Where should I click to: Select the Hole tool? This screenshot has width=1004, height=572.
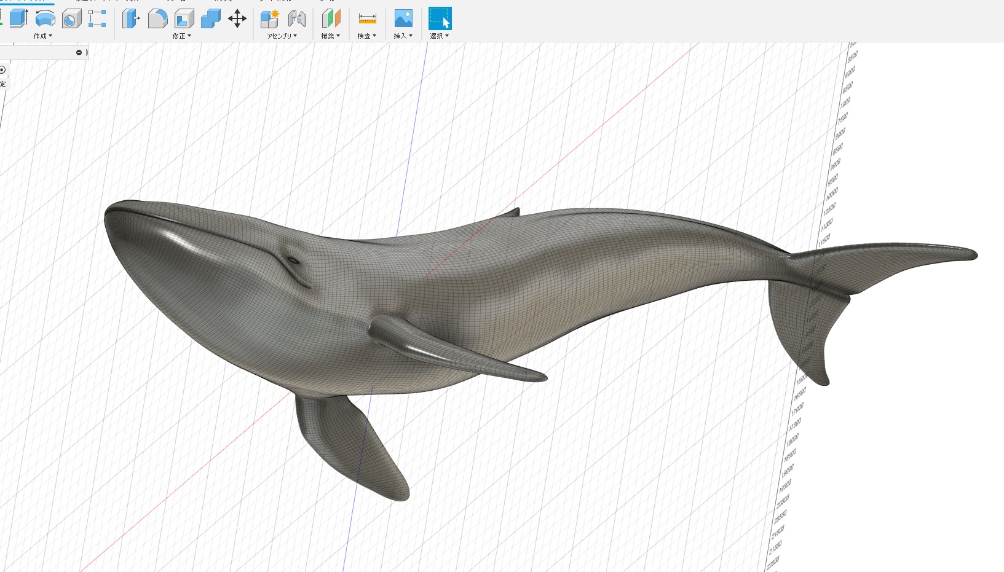click(x=72, y=18)
